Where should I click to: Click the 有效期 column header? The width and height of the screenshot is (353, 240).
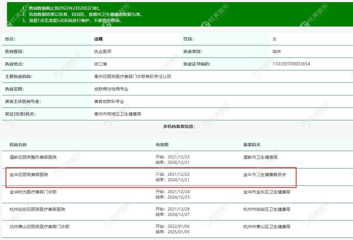[162, 145]
